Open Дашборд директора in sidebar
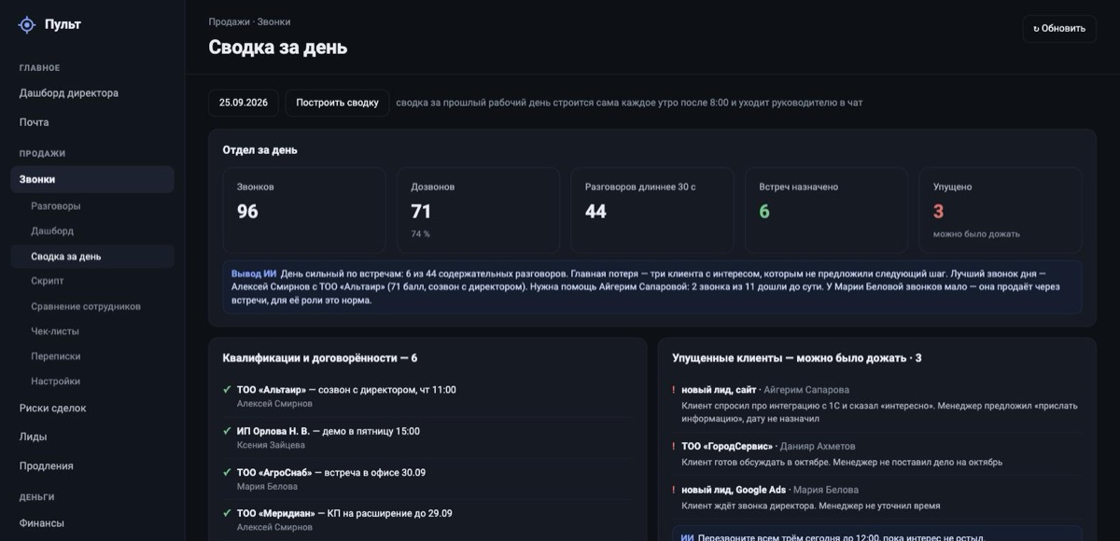The height and width of the screenshot is (541, 1120). pyautogui.click(x=69, y=93)
